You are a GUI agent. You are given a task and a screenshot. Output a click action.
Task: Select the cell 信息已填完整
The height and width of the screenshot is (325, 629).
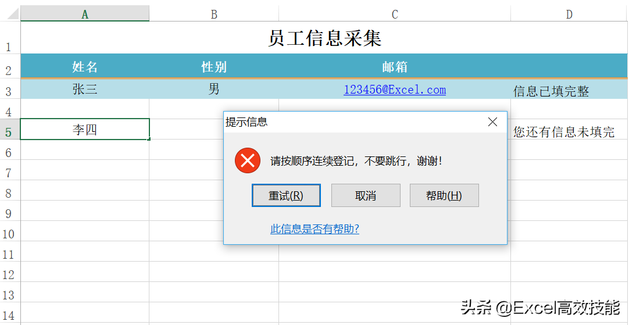click(569, 89)
